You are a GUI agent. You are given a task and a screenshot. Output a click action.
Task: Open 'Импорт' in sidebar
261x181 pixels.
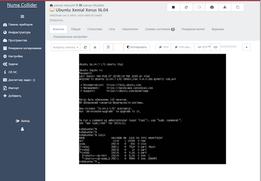(11, 88)
